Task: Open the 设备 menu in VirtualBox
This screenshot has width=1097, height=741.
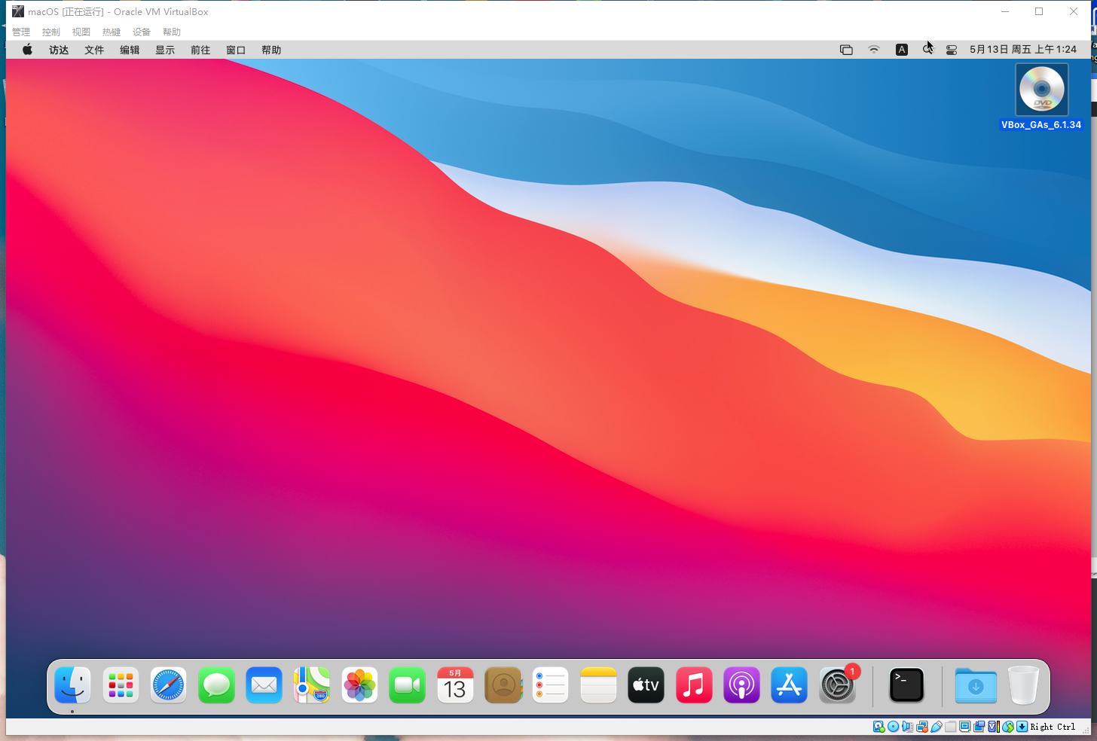Action: 141,32
